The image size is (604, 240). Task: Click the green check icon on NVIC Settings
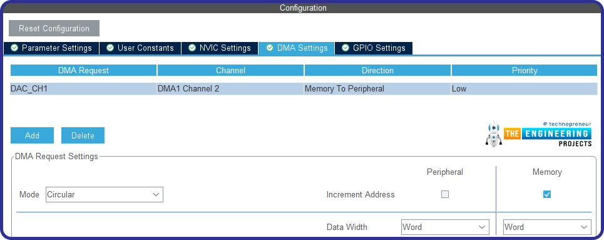(192, 48)
